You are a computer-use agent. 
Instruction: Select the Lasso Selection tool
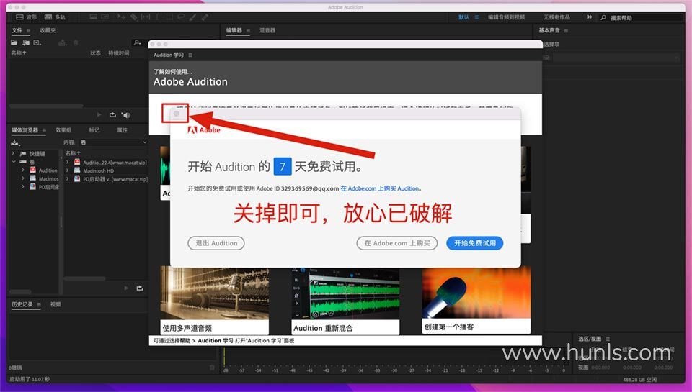pos(181,17)
